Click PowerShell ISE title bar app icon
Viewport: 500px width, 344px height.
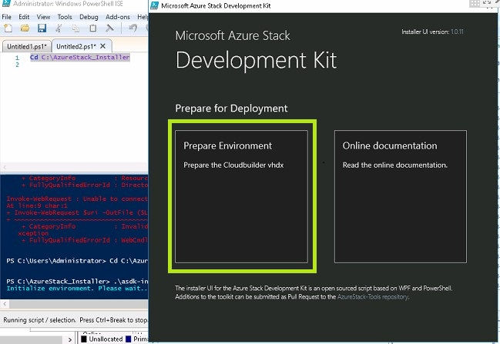click(6, 4)
